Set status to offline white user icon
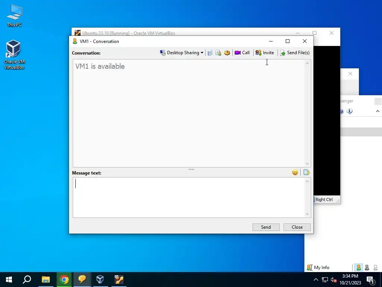This screenshot has height=287, width=382. (375, 268)
